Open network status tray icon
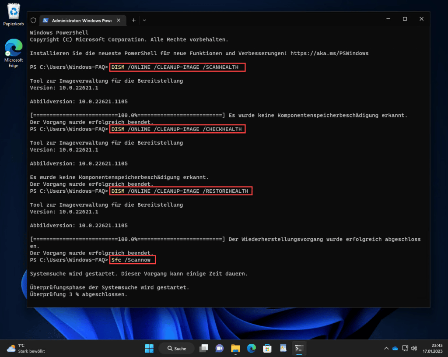The width and height of the screenshot is (448, 357). (x=405, y=348)
